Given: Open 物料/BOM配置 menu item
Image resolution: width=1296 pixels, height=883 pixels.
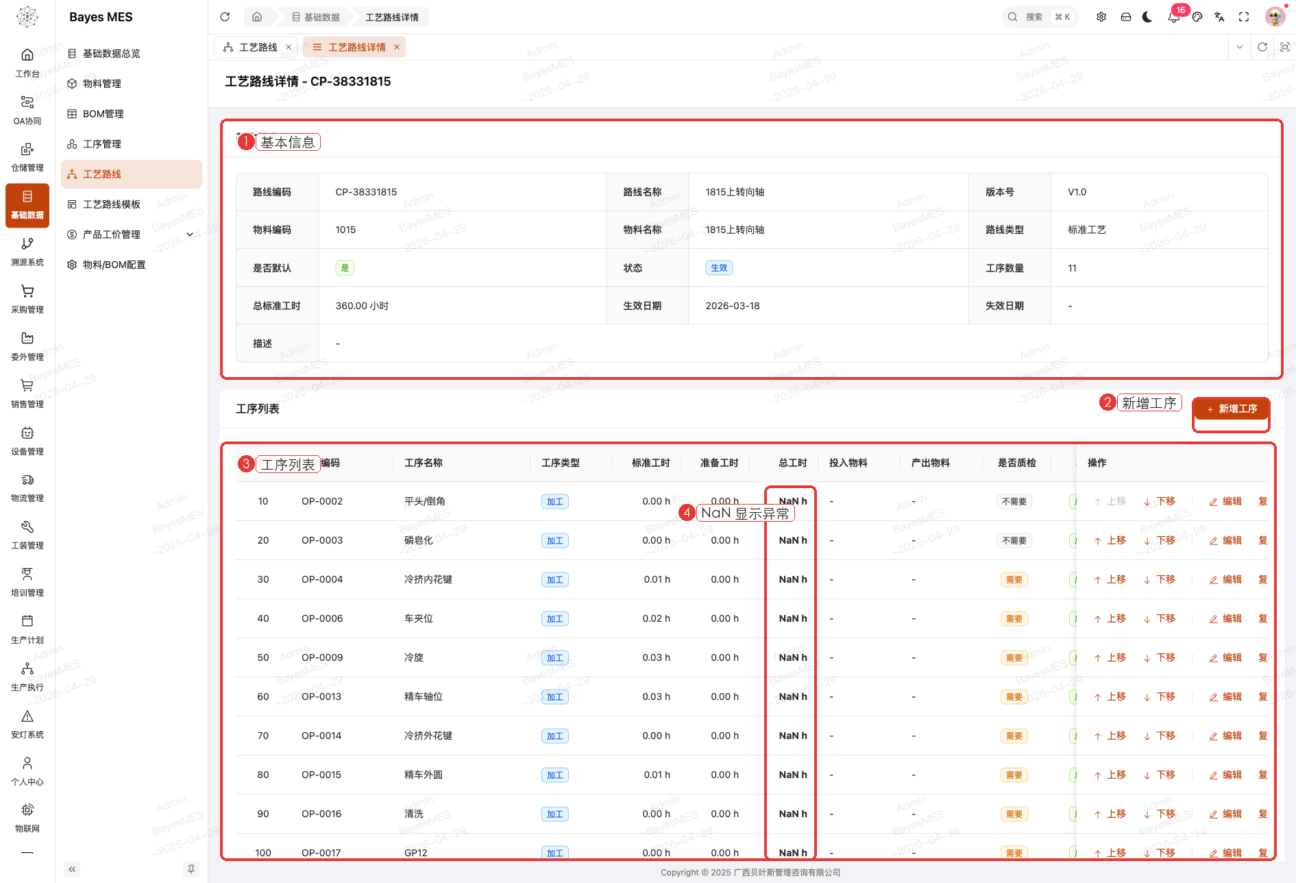Looking at the screenshot, I should pos(132,265).
